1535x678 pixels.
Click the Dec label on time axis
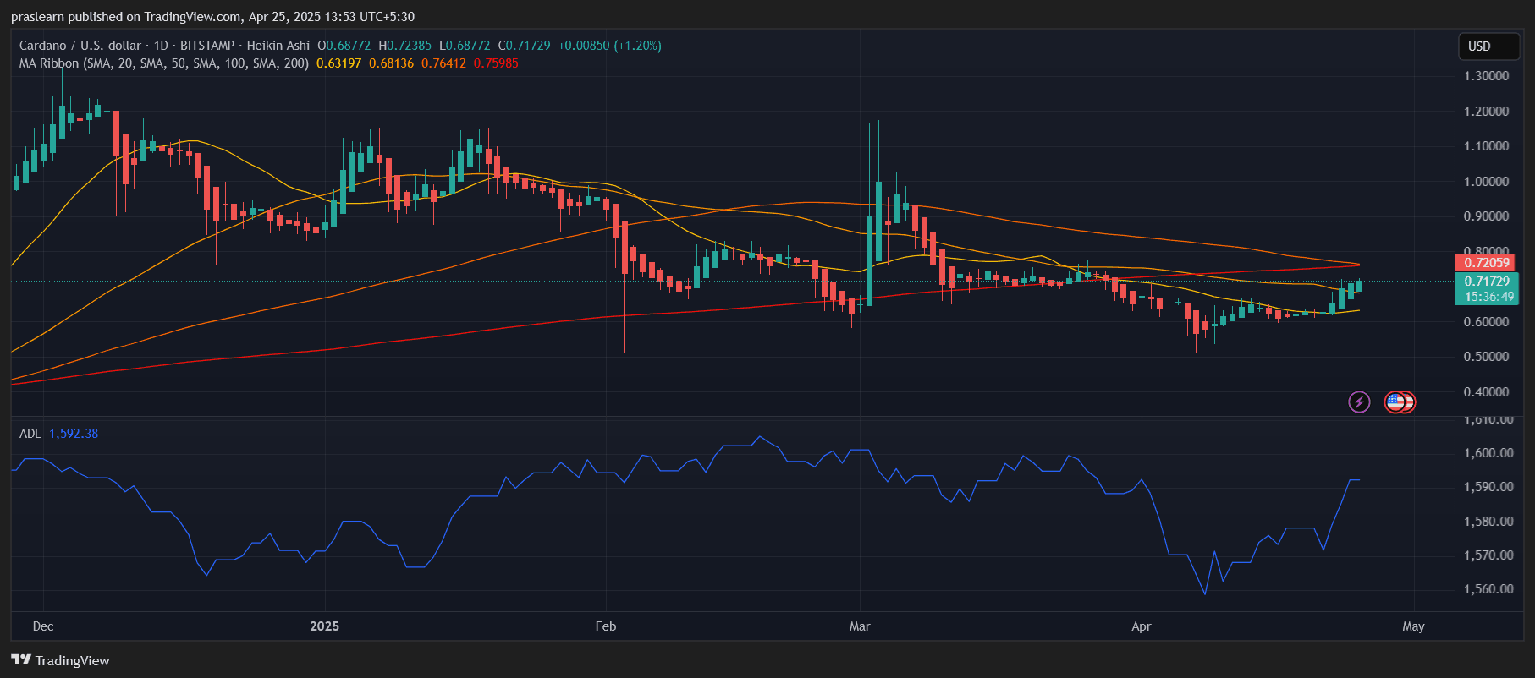[43, 626]
